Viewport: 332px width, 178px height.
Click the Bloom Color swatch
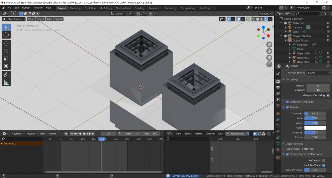pyautogui.click(x=315, y=128)
